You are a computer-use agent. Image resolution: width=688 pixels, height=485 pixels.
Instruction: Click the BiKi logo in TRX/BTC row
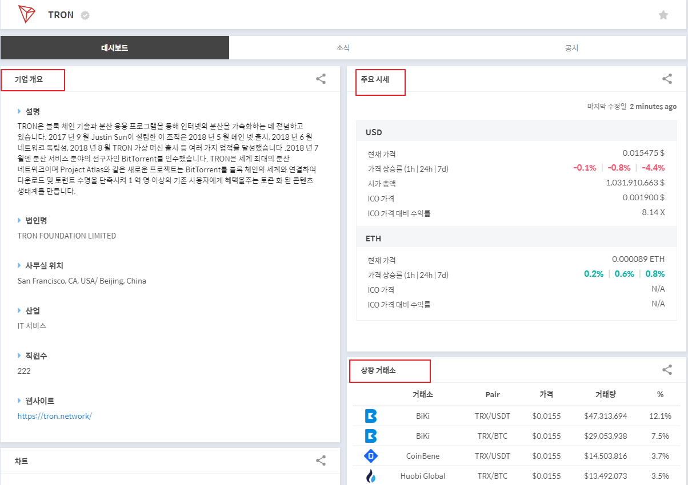[x=371, y=436]
